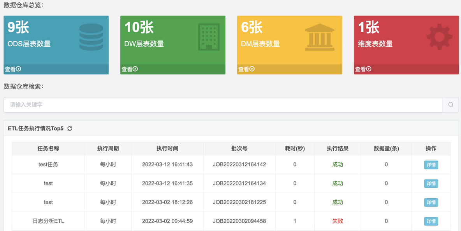Click the 执行时间 column header
Image resolution: width=461 pixels, height=231 pixels.
167,148
